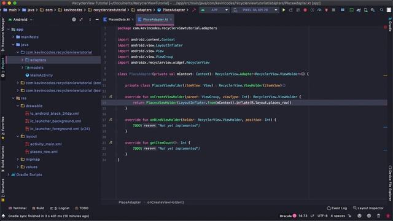Toggle the Device File Explorer side panel

(390, 183)
